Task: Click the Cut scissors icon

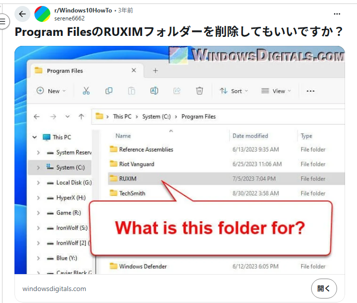Action: (x=86, y=91)
